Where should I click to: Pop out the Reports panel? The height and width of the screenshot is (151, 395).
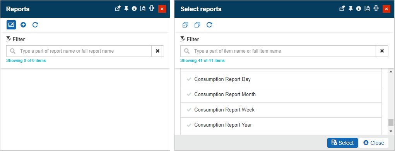click(x=118, y=9)
